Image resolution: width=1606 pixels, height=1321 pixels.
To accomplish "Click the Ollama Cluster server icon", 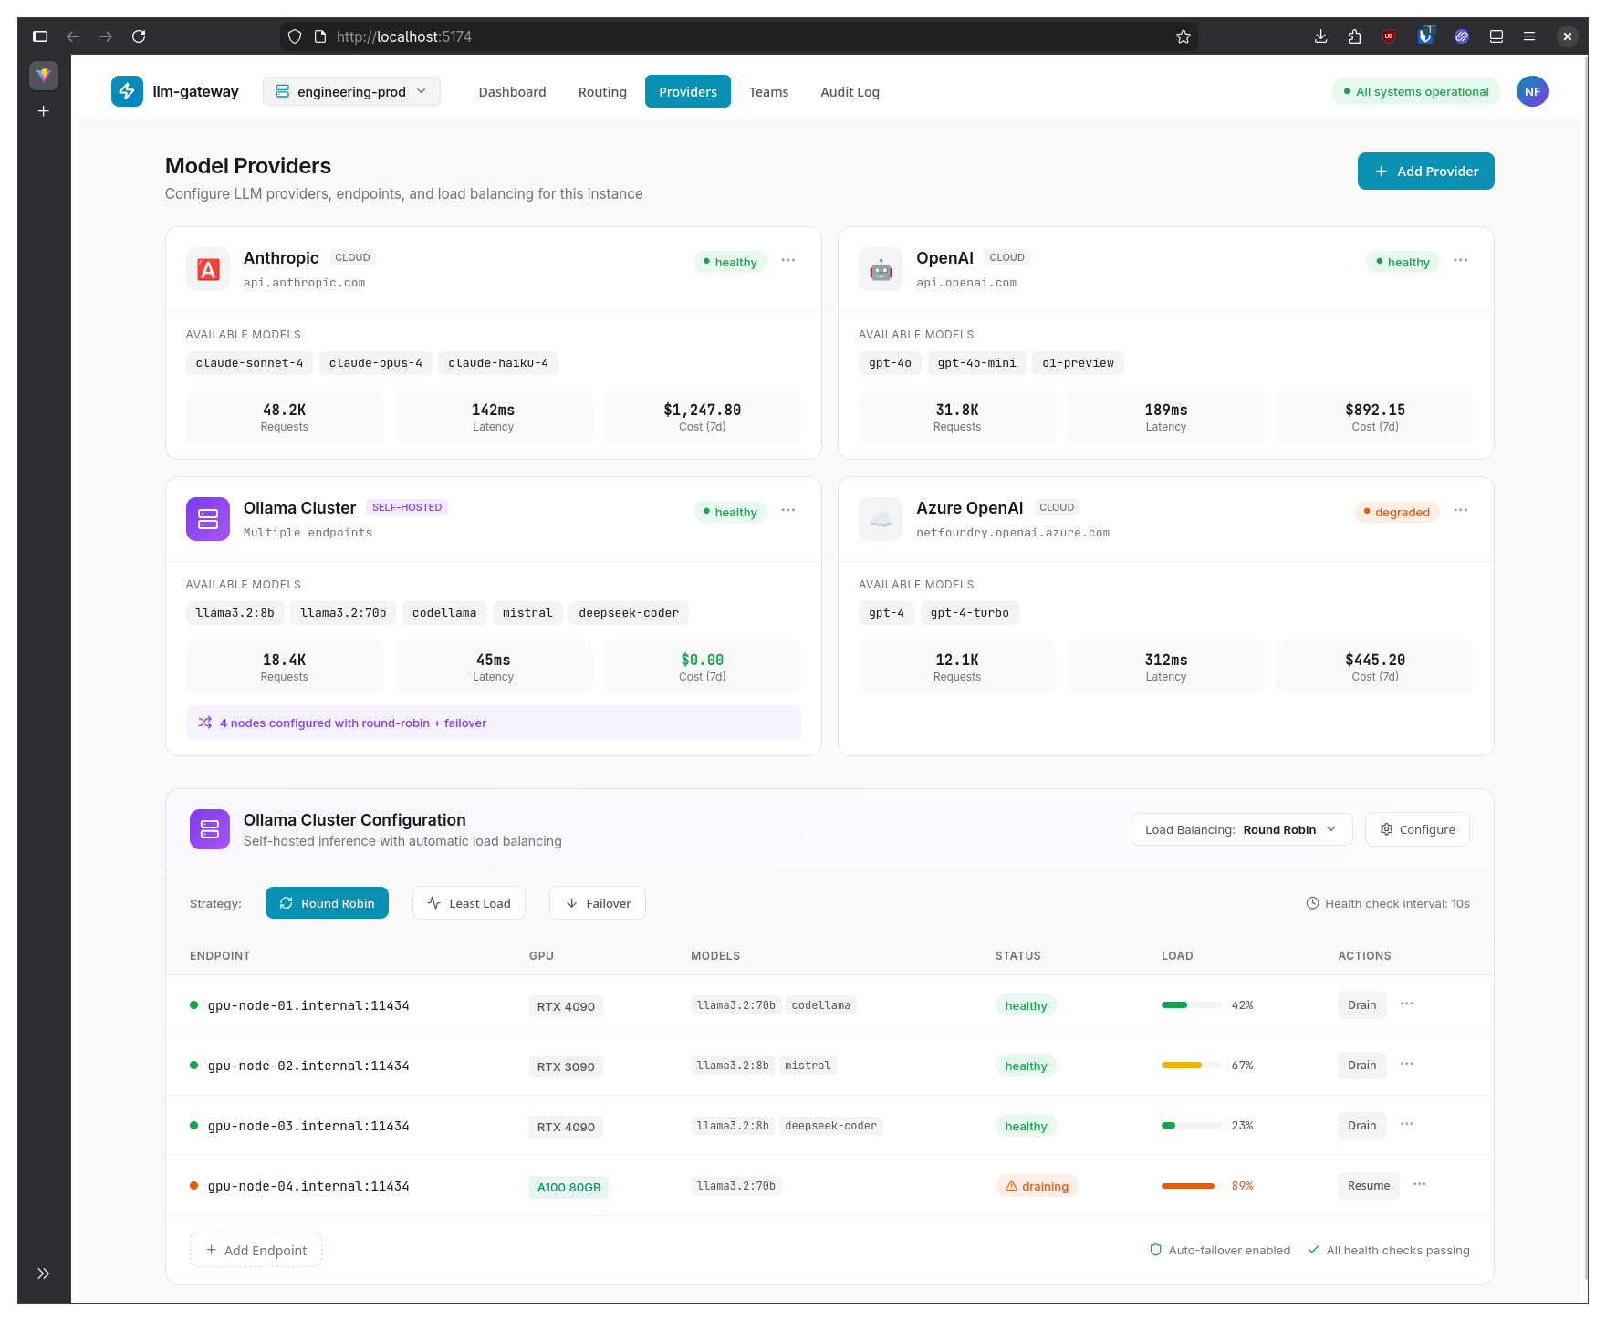I will (208, 519).
